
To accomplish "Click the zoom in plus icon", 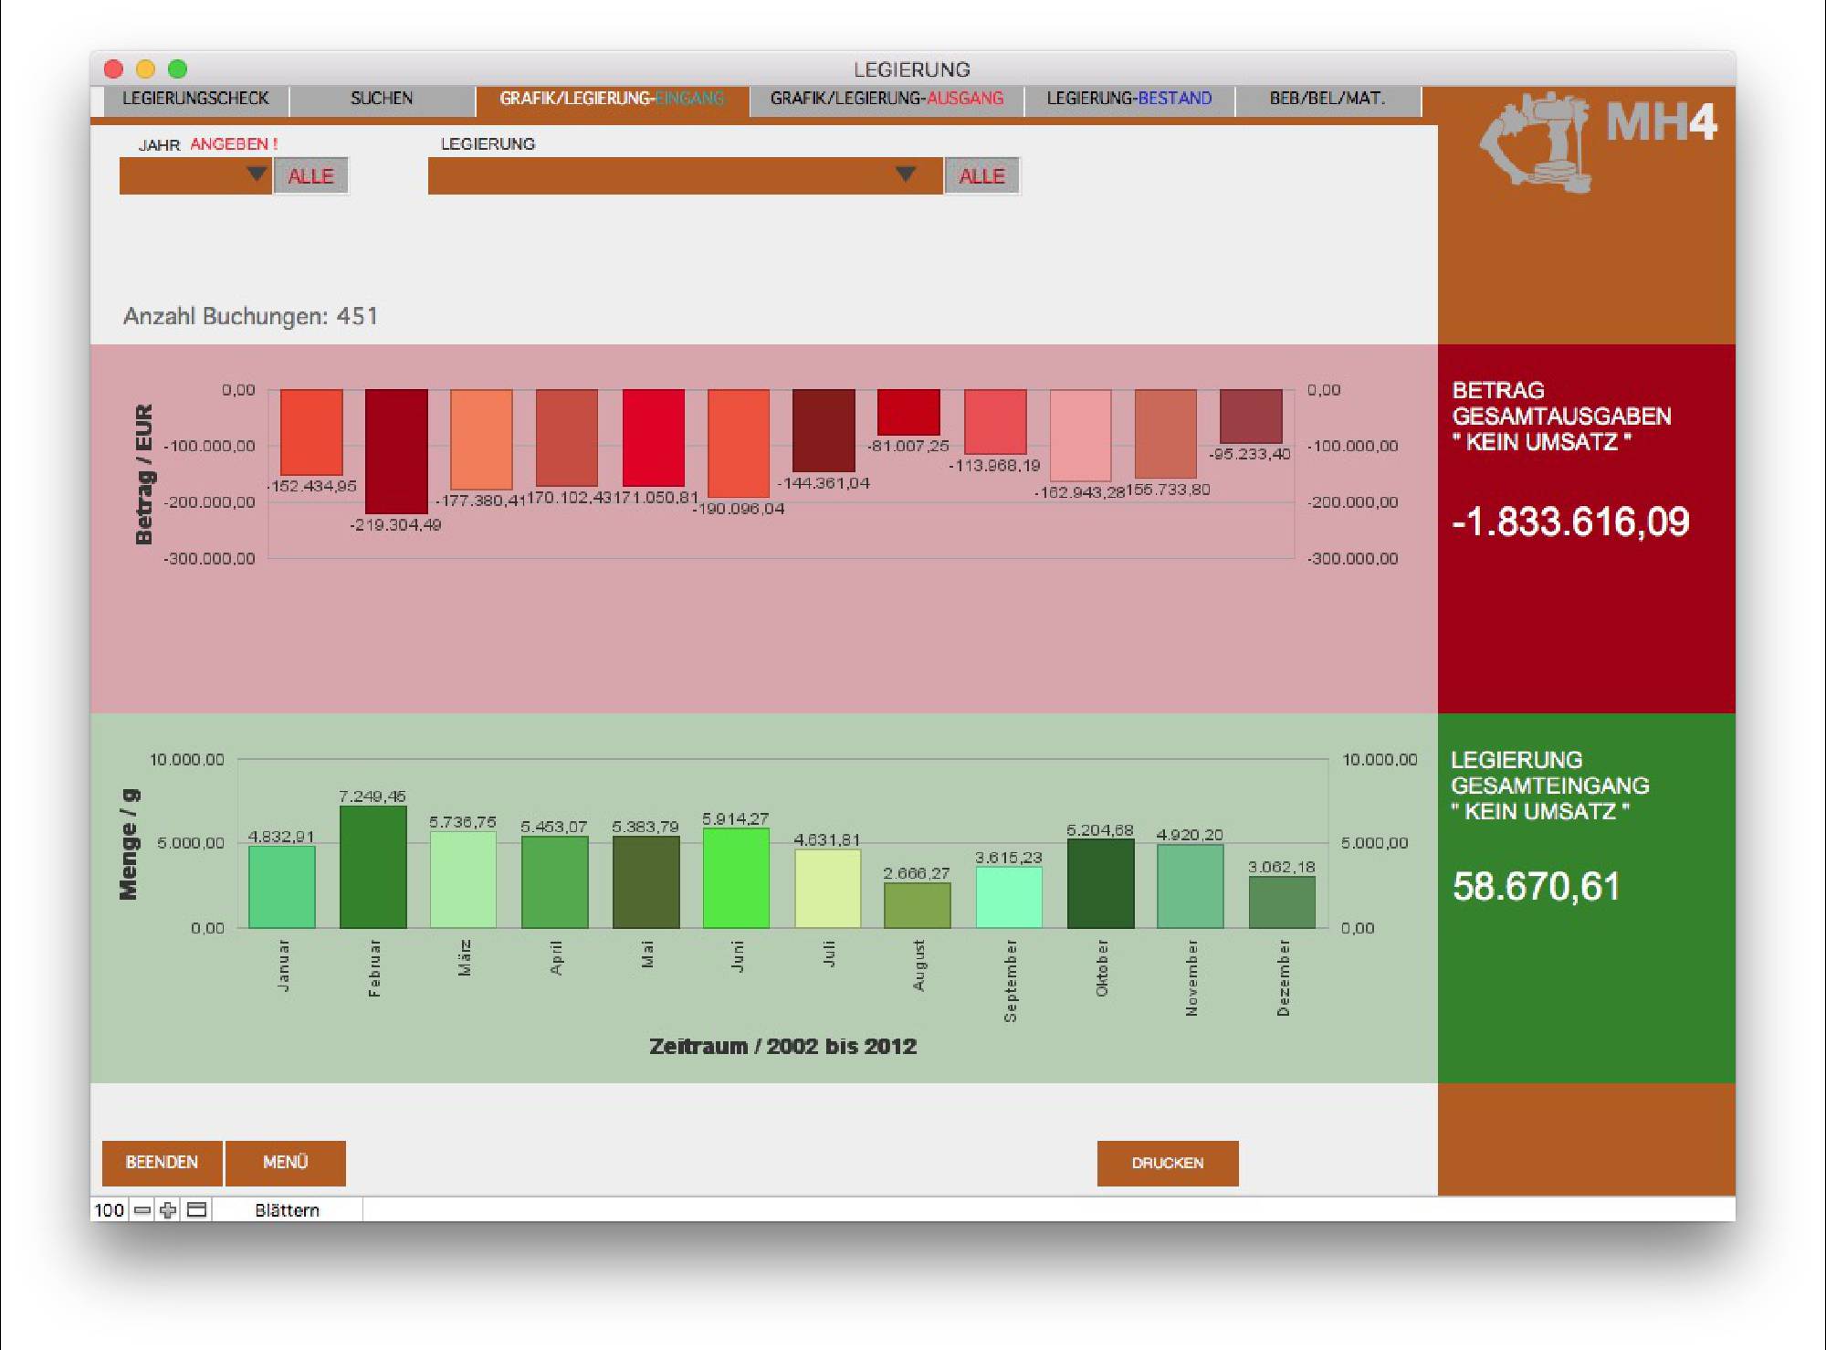I will pos(168,1210).
